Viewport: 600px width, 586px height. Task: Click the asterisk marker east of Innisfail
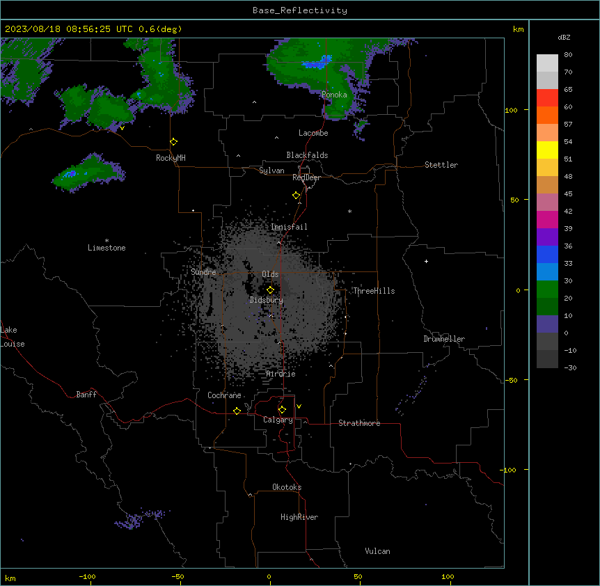pos(349,211)
